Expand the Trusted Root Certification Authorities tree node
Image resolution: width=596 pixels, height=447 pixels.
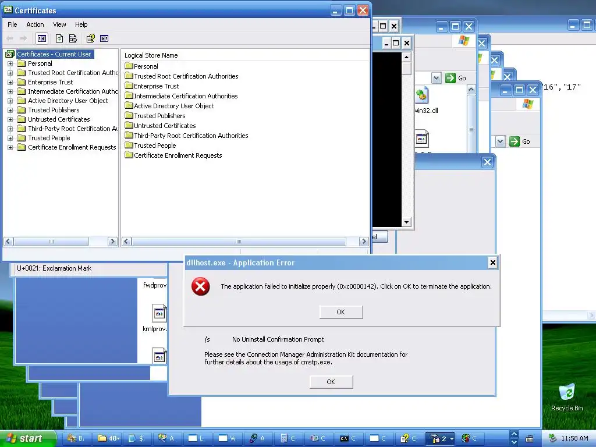coord(10,73)
